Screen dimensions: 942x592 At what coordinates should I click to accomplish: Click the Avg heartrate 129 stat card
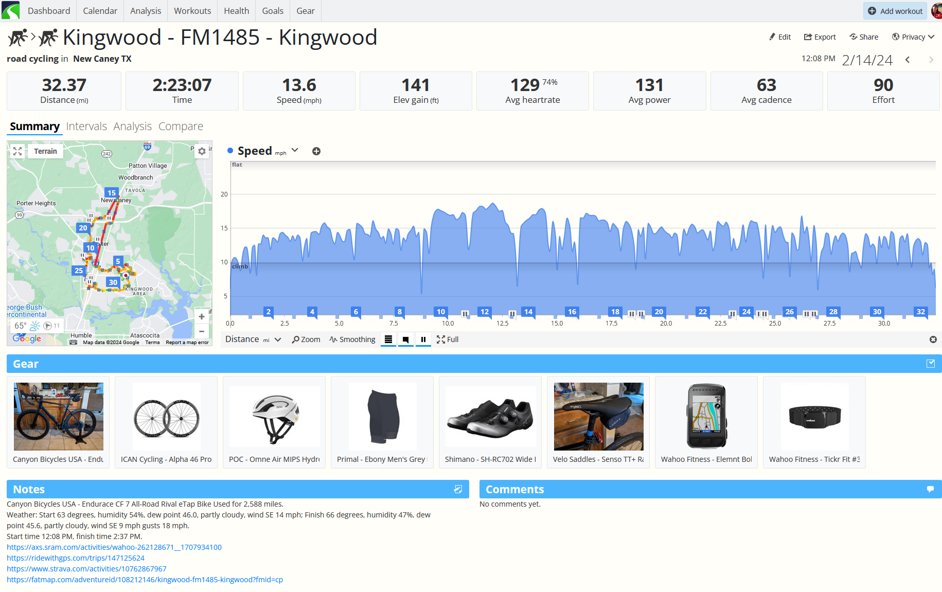tap(532, 91)
